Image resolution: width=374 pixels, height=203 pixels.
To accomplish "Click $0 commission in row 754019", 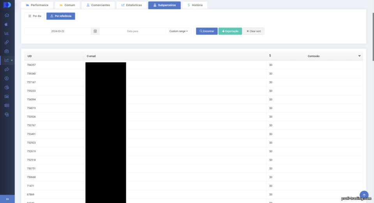I will (x=271, y=108).
